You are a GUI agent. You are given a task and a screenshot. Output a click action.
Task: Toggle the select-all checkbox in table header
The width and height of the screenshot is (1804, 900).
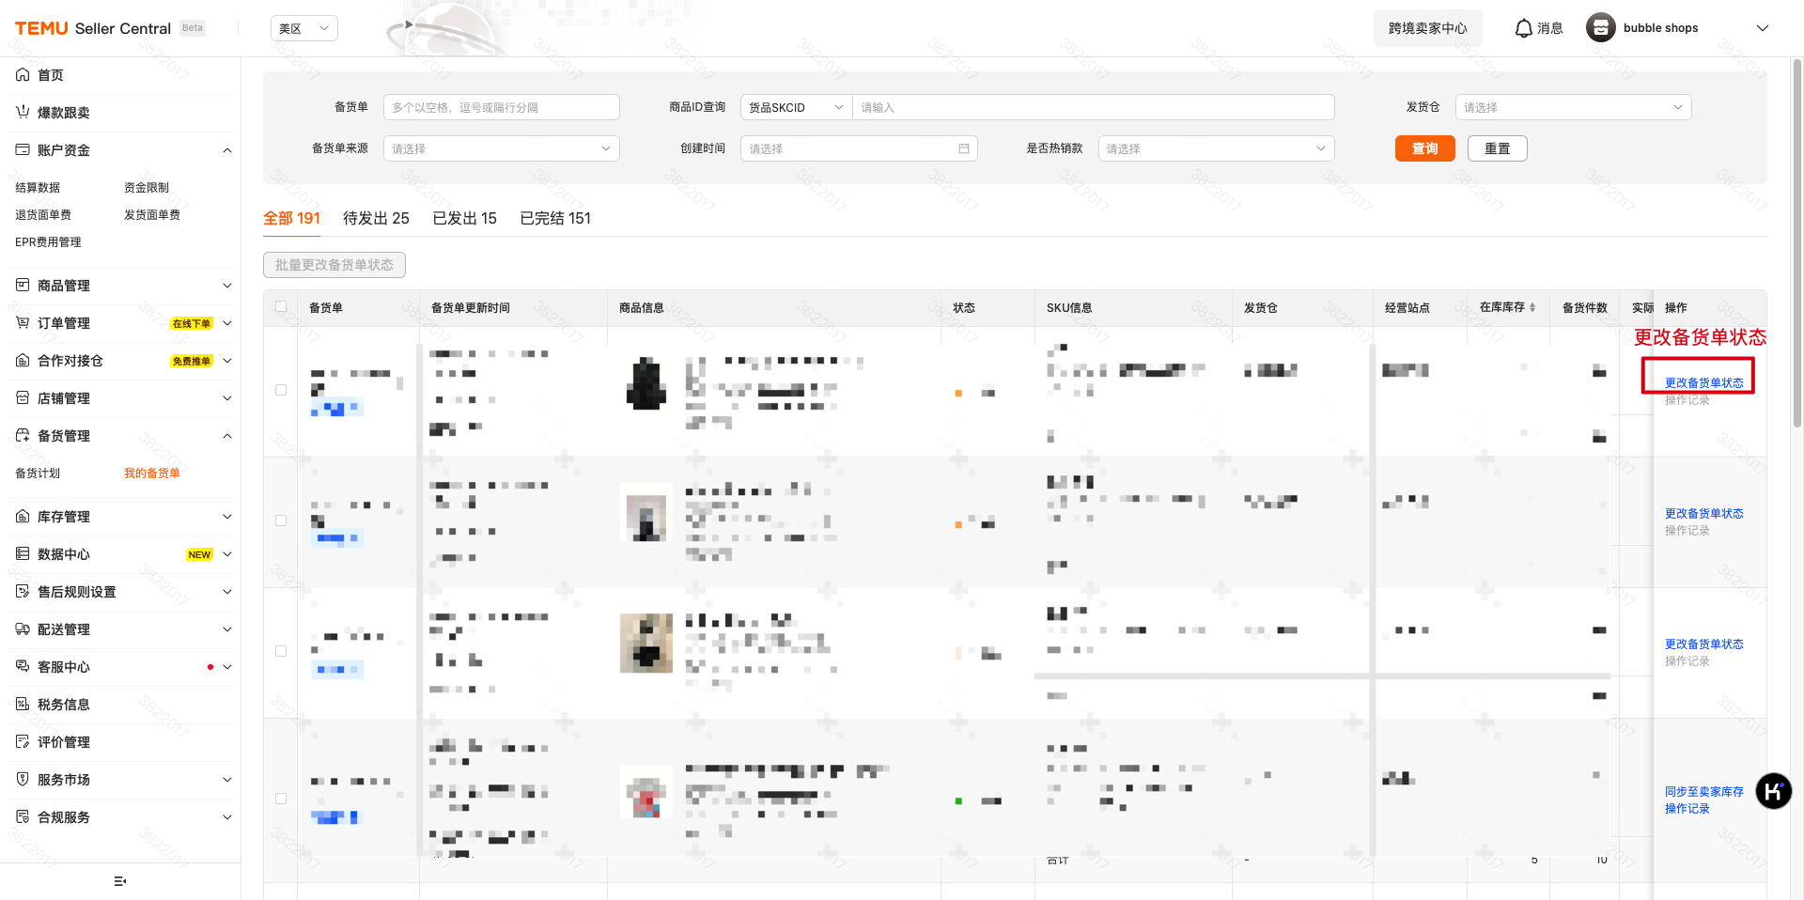coord(281,307)
